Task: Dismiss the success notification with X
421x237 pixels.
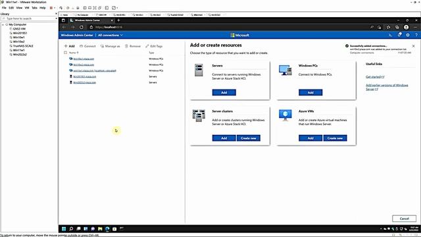Action: pyautogui.click(x=414, y=46)
